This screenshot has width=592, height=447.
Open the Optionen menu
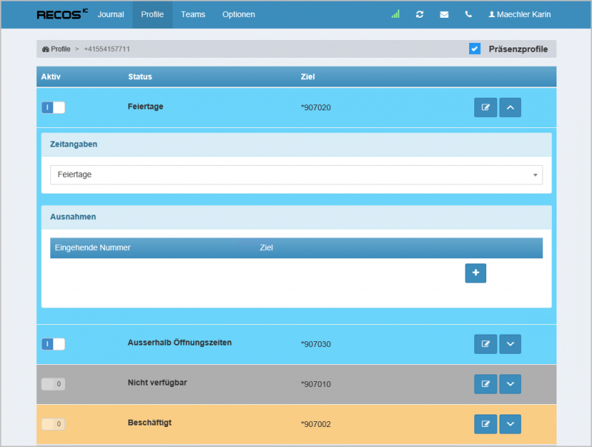(x=238, y=14)
